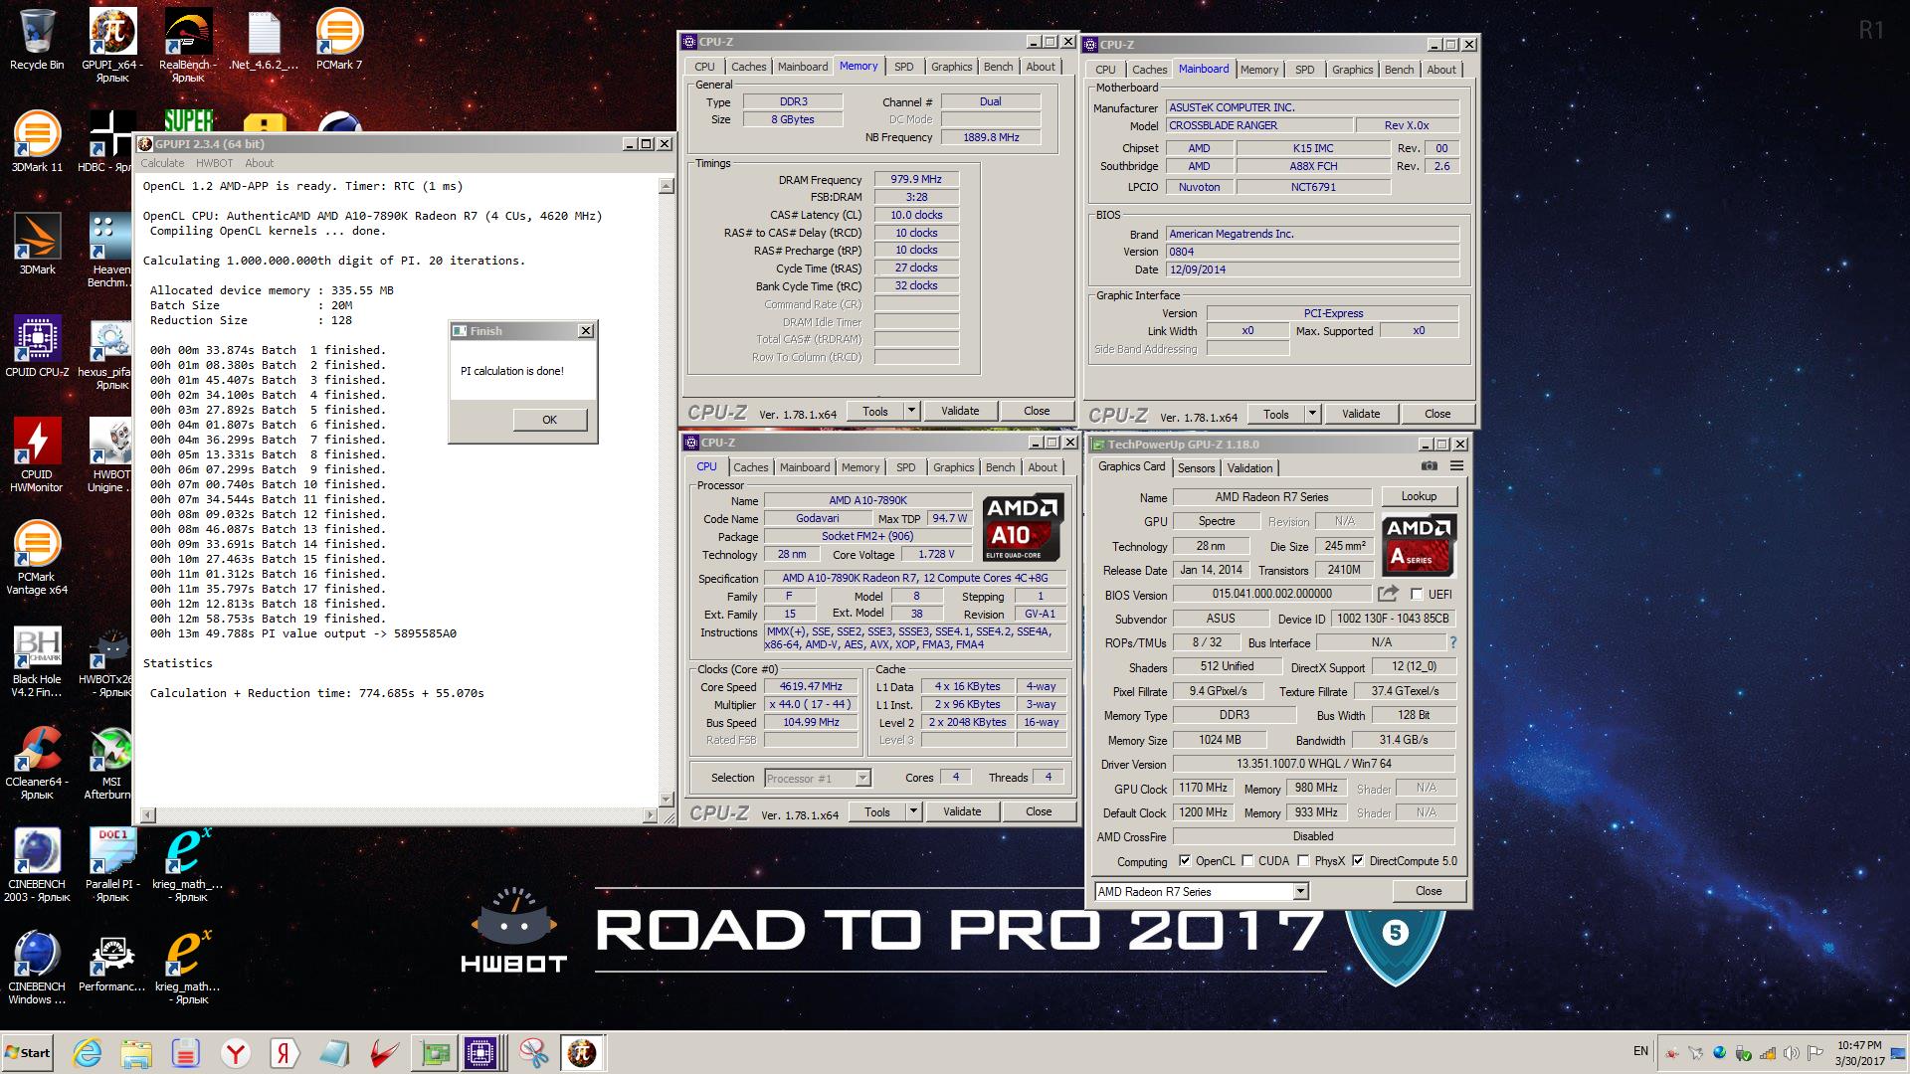Open Internet Explorer from the taskbar
This screenshot has width=1910, height=1074.
pyautogui.click(x=88, y=1052)
